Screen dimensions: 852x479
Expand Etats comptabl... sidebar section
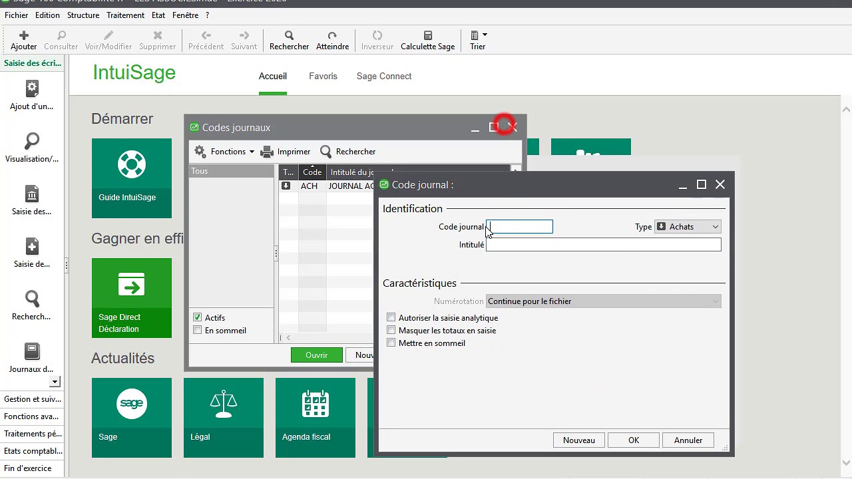32,451
